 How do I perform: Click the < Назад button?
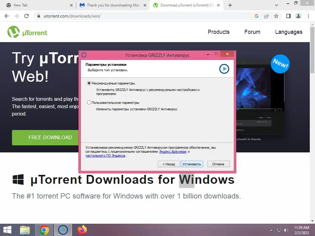click(169, 164)
